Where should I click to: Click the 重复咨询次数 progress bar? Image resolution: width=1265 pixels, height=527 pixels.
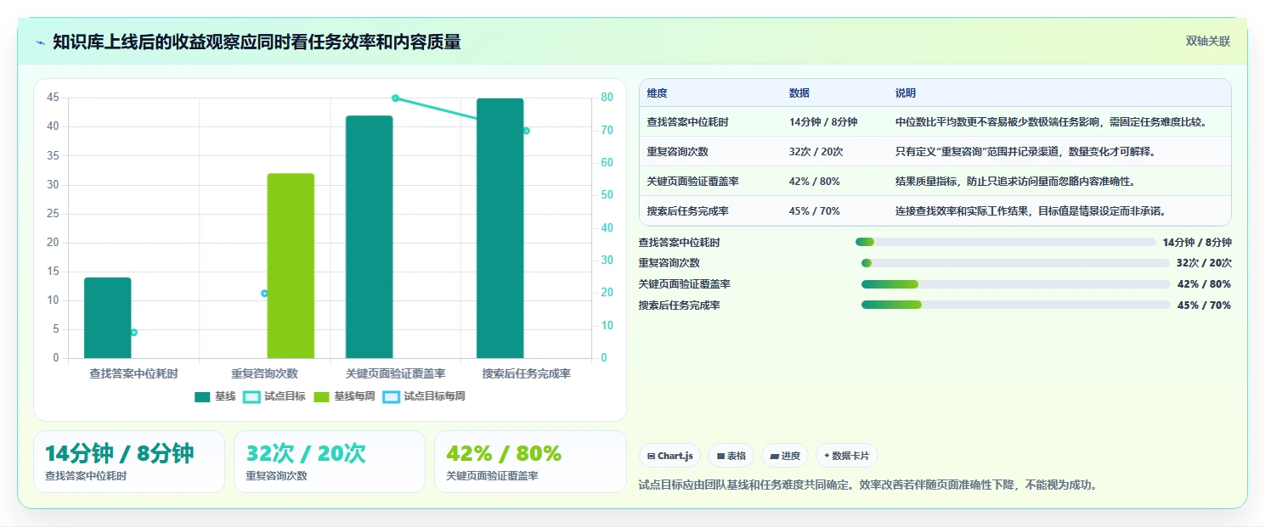pos(1015,263)
